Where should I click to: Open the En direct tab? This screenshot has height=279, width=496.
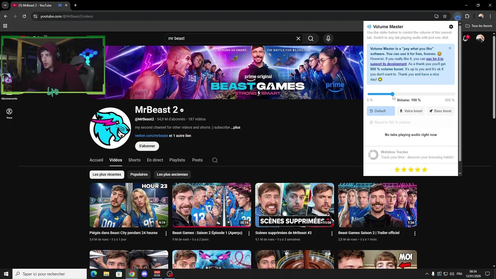(x=155, y=160)
